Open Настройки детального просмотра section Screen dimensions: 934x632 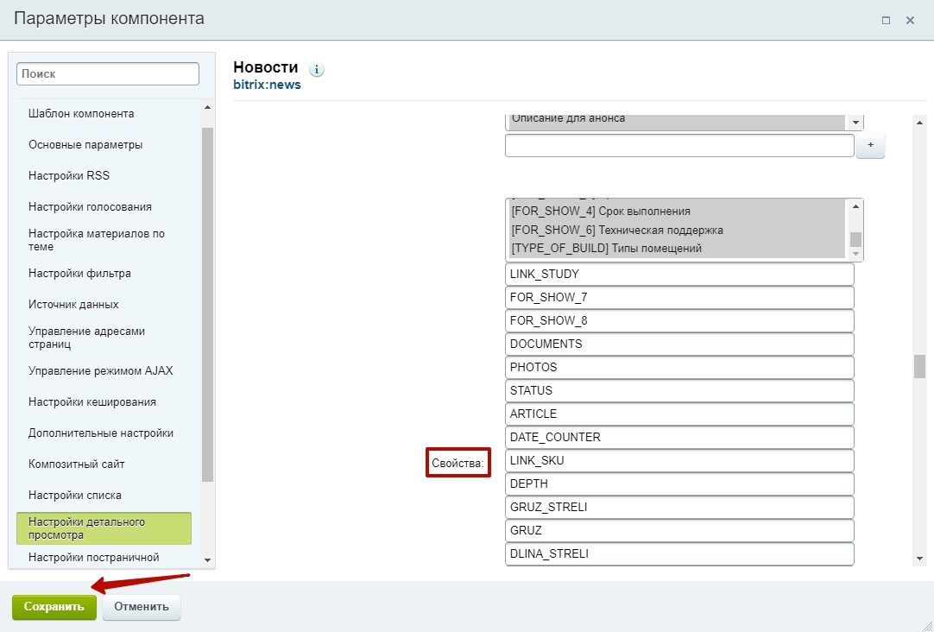(x=104, y=528)
